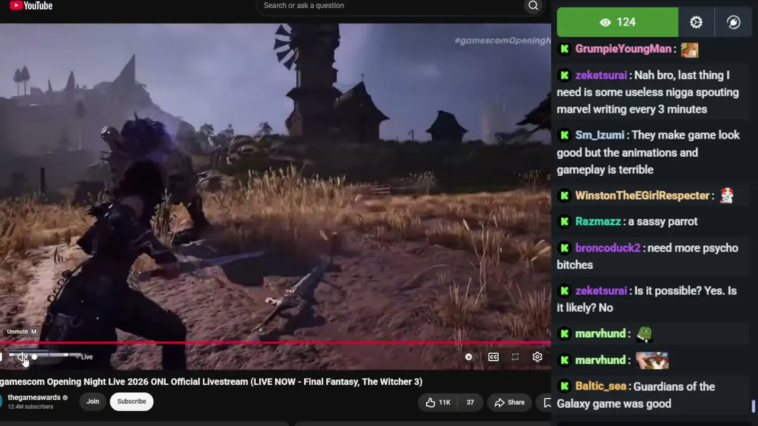This screenshot has width=758, height=426.
Task: Click the dislike count 37
Action: 470,402
